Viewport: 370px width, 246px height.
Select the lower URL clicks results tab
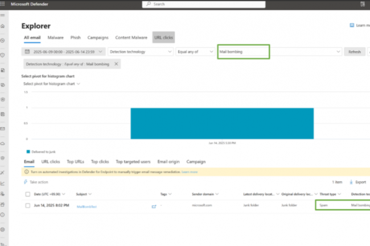pyautogui.click(x=51, y=162)
